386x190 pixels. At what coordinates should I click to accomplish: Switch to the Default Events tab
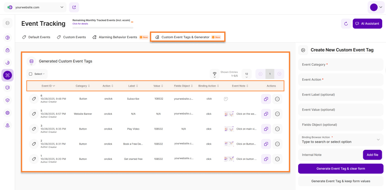[x=36, y=37]
